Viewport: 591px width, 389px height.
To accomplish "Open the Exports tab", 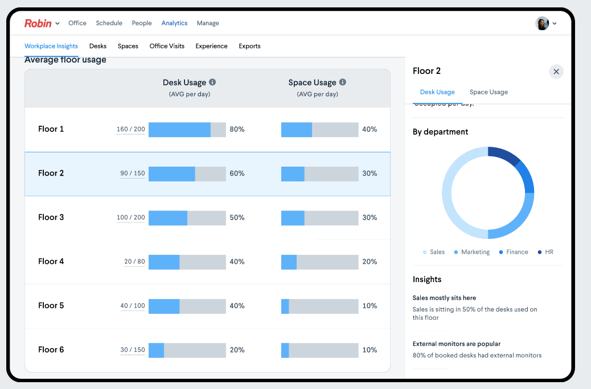I will [x=249, y=46].
